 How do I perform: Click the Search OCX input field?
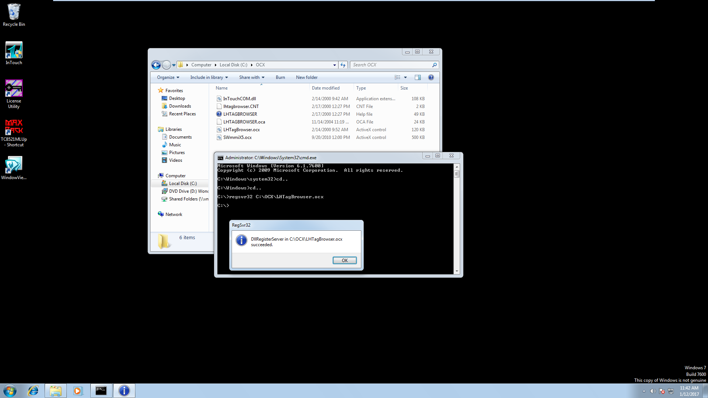tap(391, 65)
